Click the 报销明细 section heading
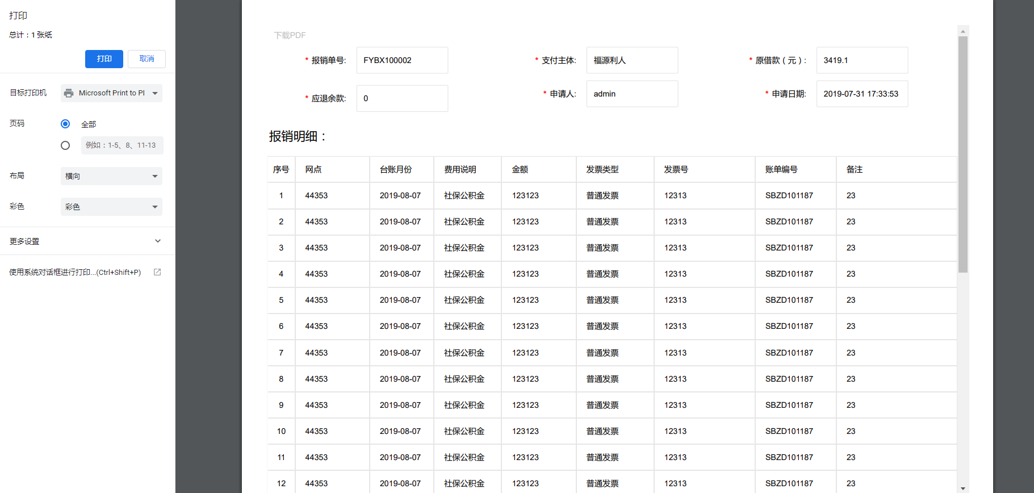 [x=298, y=136]
